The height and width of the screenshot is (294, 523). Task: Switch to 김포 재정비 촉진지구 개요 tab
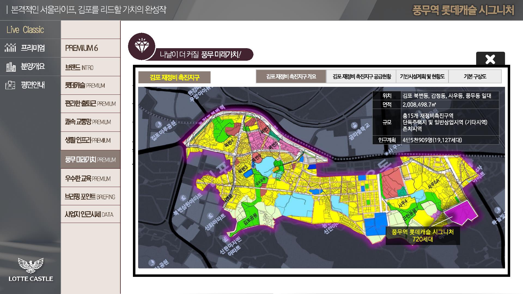pyautogui.click(x=291, y=76)
